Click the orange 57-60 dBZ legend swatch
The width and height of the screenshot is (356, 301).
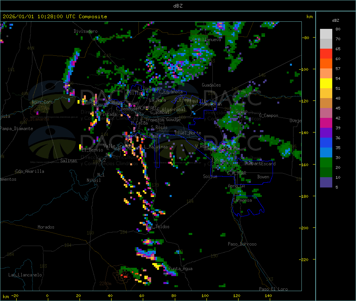326,64
